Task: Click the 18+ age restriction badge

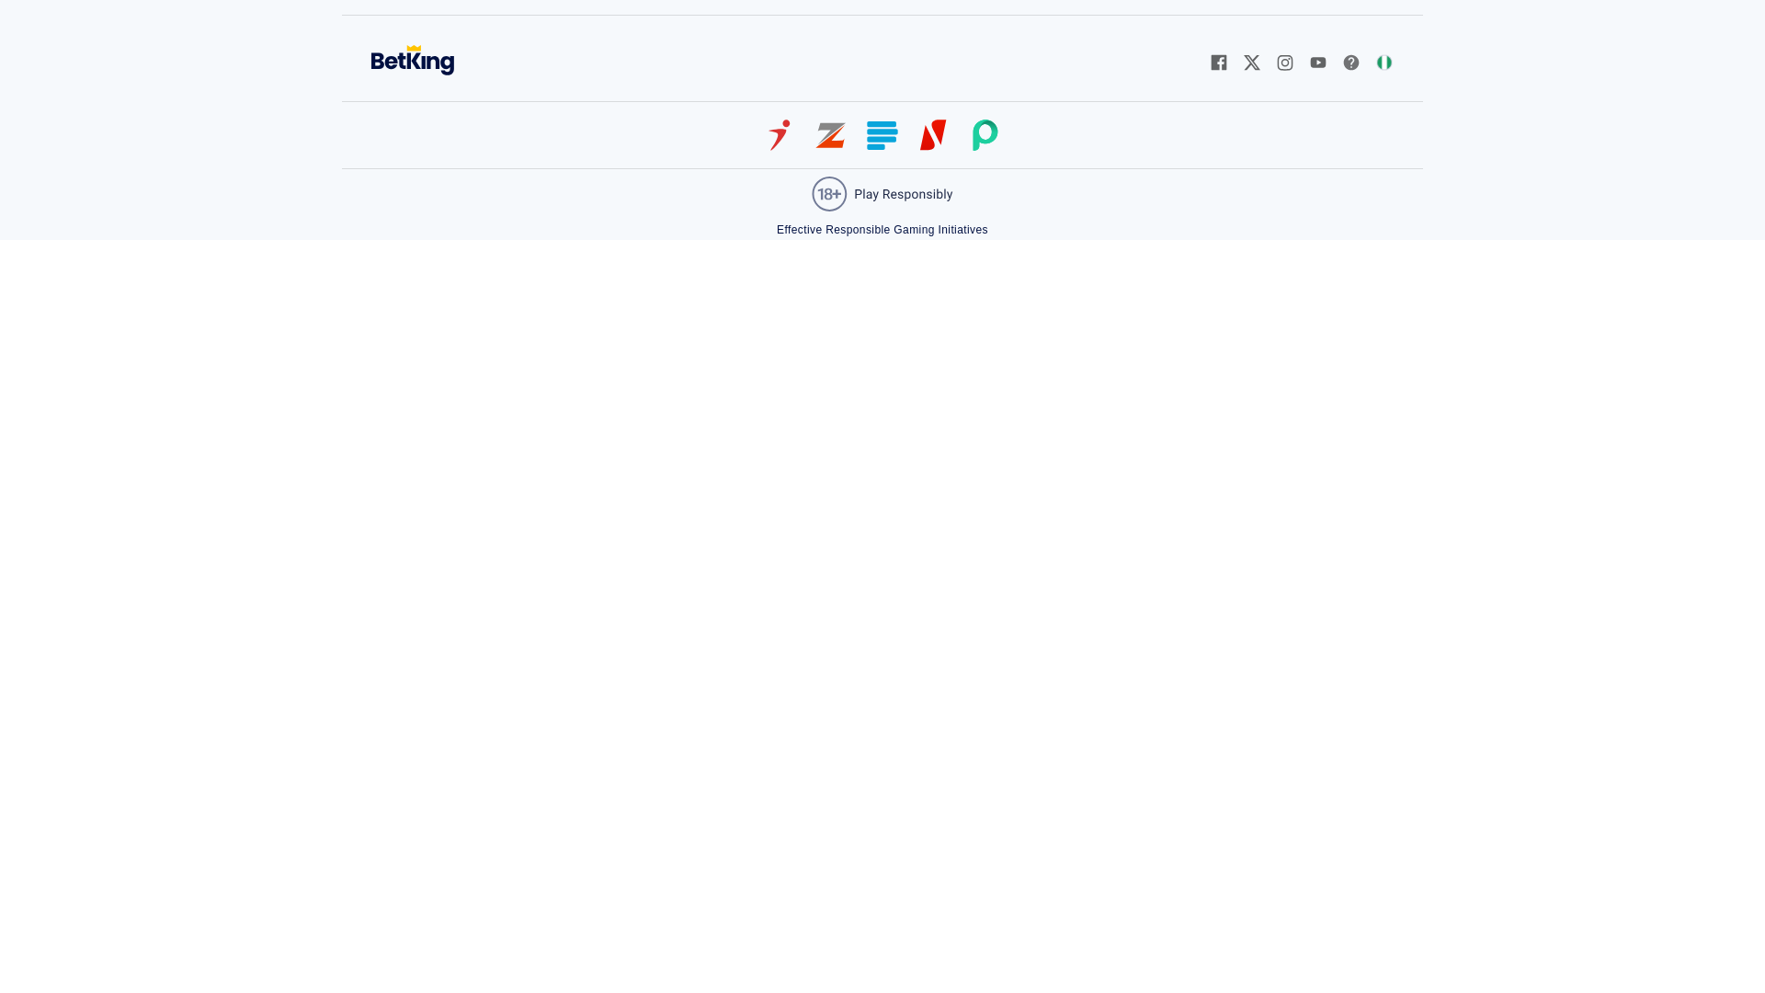Action: point(829,194)
